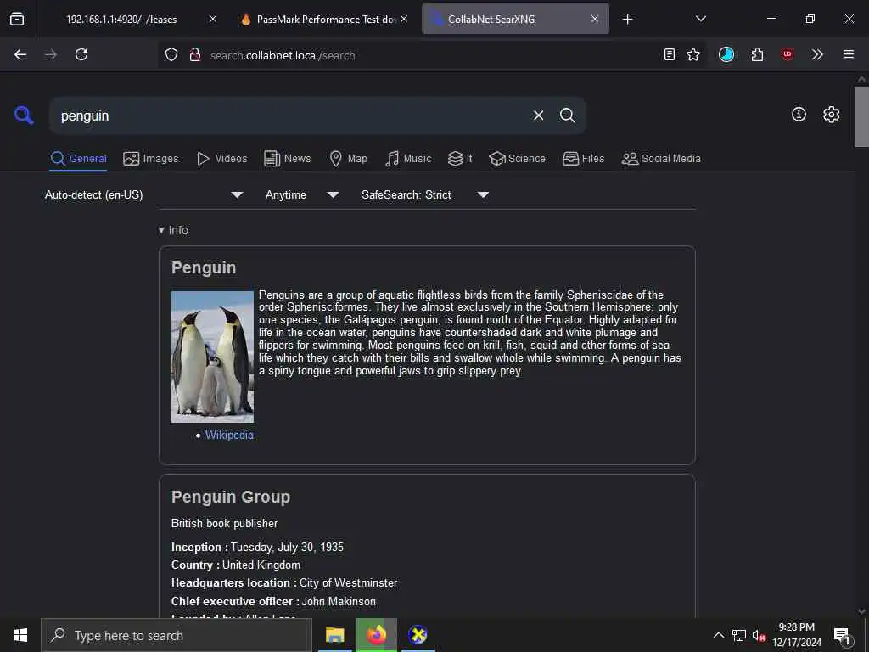Open the blue X app on taskbar
869x652 pixels.
pyautogui.click(x=418, y=635)
